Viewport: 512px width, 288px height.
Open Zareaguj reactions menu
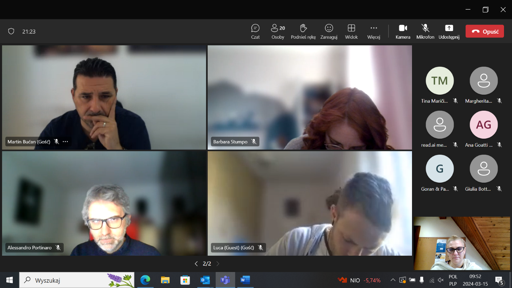point(329,32)
